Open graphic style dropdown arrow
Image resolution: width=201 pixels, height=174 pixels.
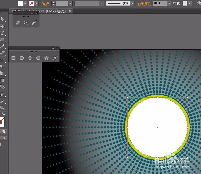point(190,4)
